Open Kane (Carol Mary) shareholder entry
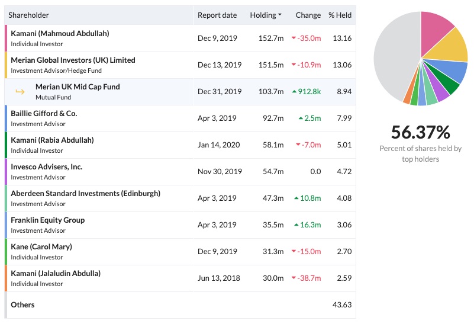474x324 pixels. (x=41, y=246)
